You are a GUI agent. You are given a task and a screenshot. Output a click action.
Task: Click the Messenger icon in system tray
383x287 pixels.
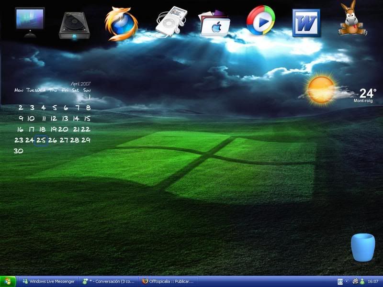pos(362,281)
